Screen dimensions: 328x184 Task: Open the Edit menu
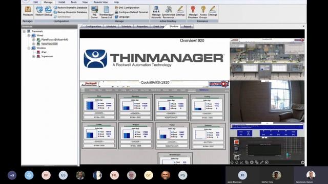click(35, 2)
